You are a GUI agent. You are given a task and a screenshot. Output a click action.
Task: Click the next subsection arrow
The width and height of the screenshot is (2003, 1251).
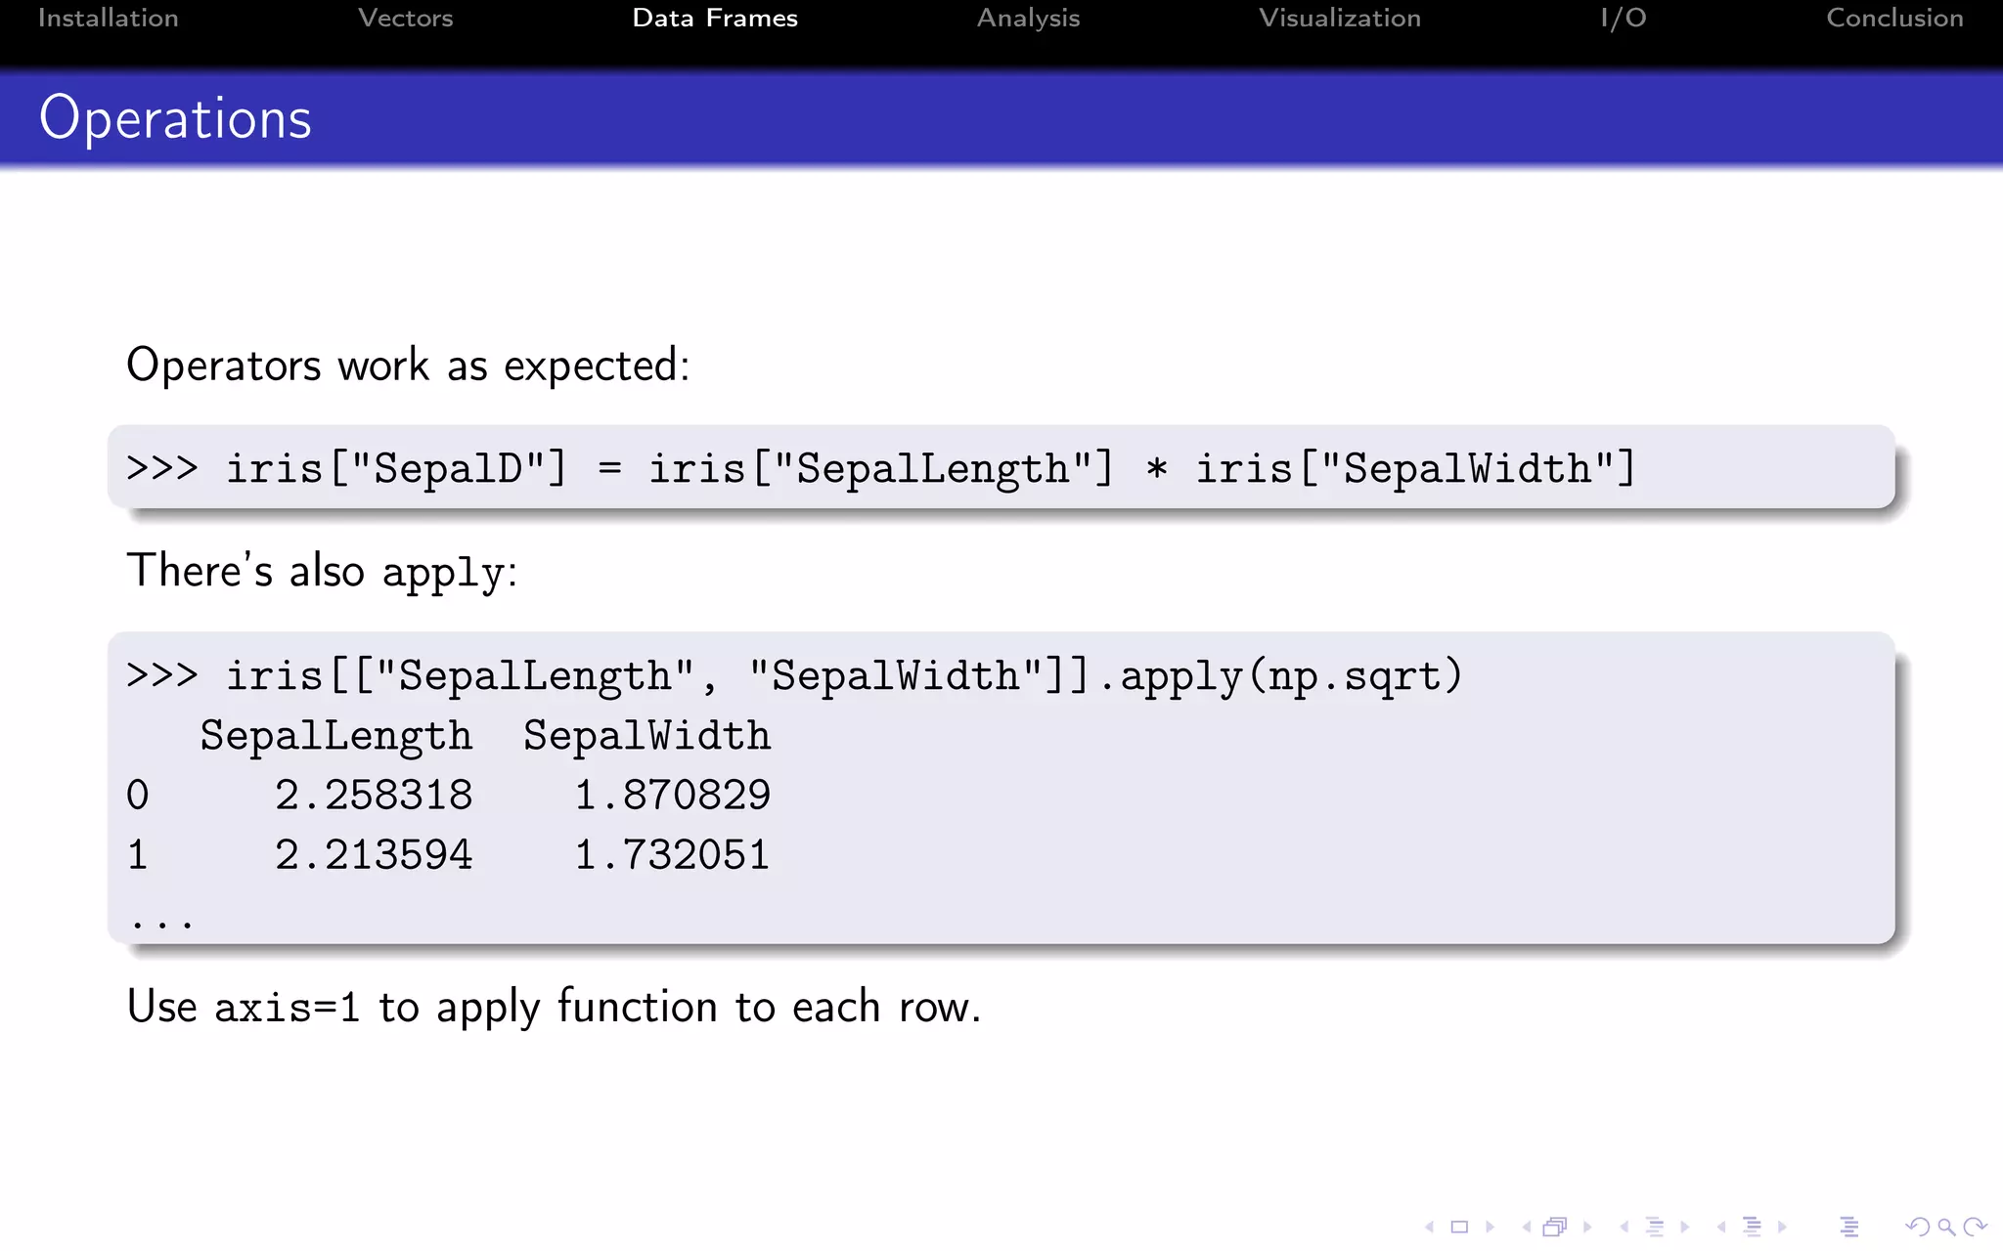coord(1685,1227)
